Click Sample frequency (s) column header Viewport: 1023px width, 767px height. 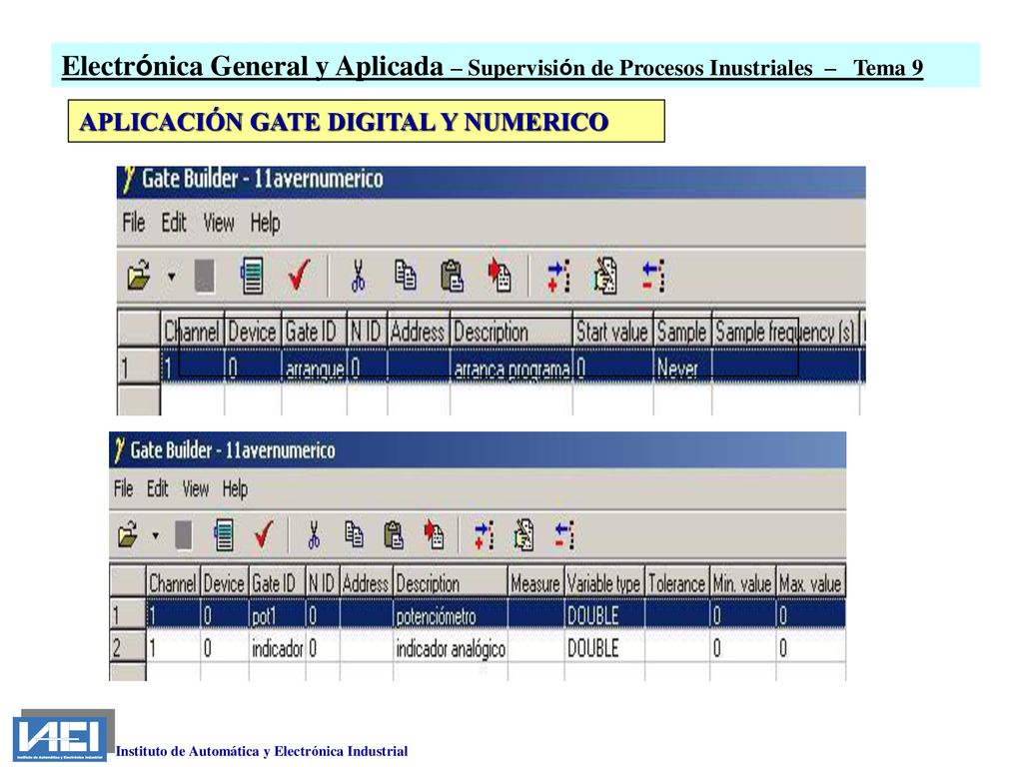click(x=785, y=332)
